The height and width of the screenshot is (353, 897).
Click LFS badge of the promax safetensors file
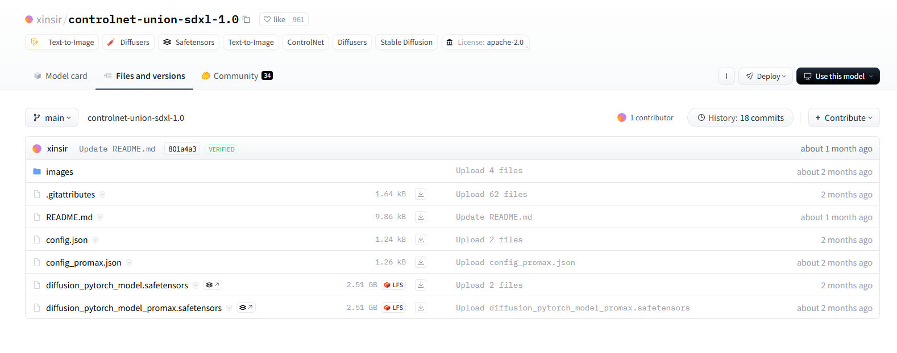tap(393, 308)
